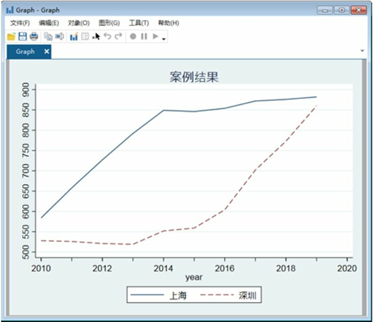Copy graph with the copy icon
Image resolution: width=373 pixels, height=322 pixels.
48,36
